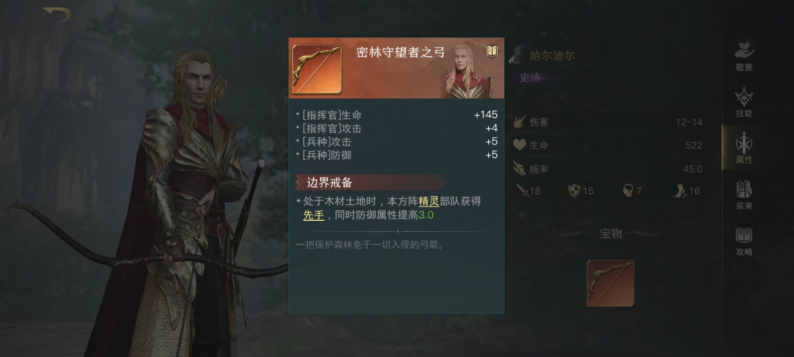Click the 生命 heart stat icon
Viewport: 794px width, 357px height.
point(519,145)
